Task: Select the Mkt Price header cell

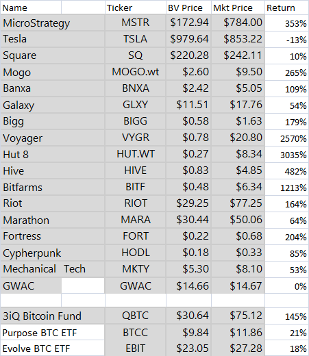Action: [238, 8]
